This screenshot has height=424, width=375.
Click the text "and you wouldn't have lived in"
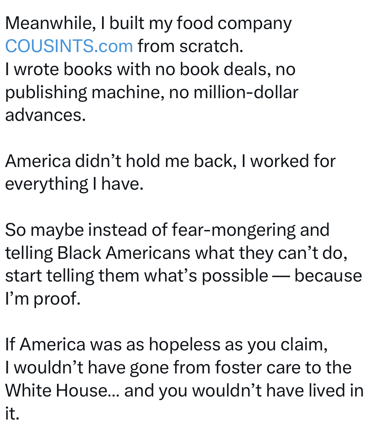244,391
